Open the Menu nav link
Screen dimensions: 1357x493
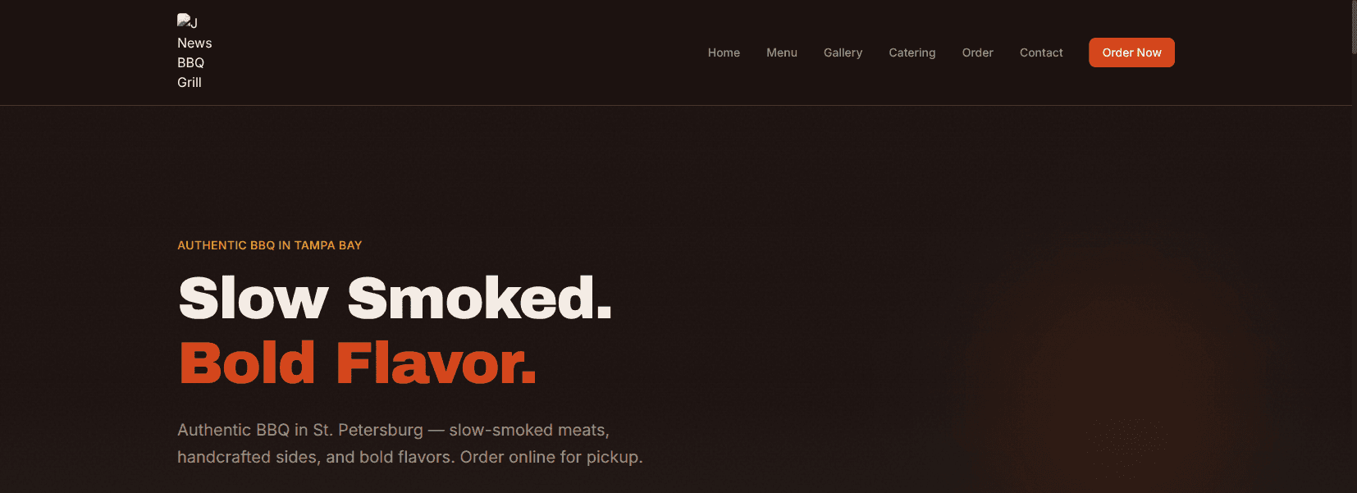(782, 52)
